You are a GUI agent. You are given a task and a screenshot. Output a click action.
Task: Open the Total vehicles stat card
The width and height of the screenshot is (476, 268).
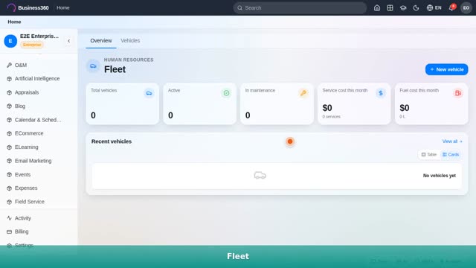tap(122, 104)
